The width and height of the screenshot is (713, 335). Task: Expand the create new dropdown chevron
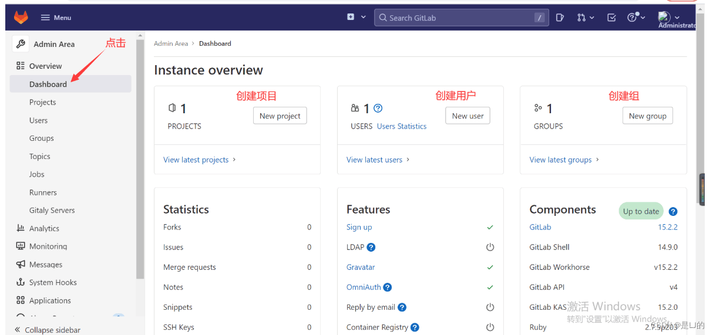pyautogui.click(x=364, y=18)
